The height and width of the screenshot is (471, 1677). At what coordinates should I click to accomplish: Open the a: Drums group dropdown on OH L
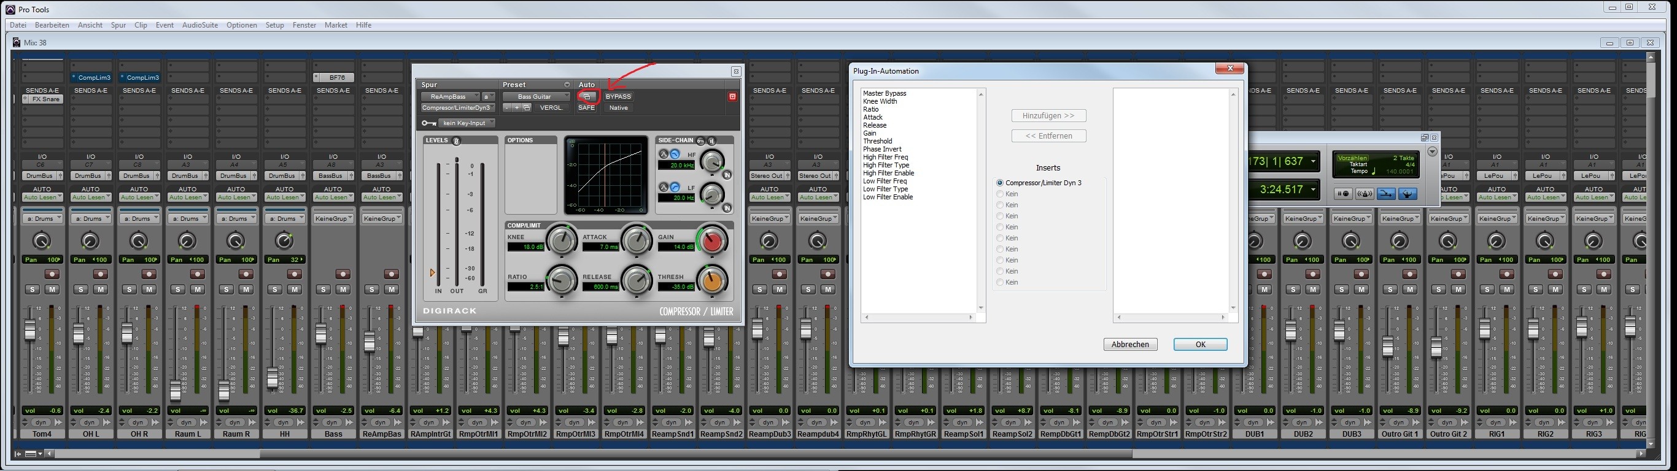click(x=90, y=218)
